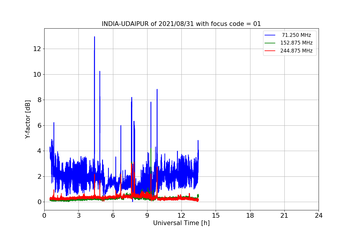Click y-axis tick label 6

(39, 125)
